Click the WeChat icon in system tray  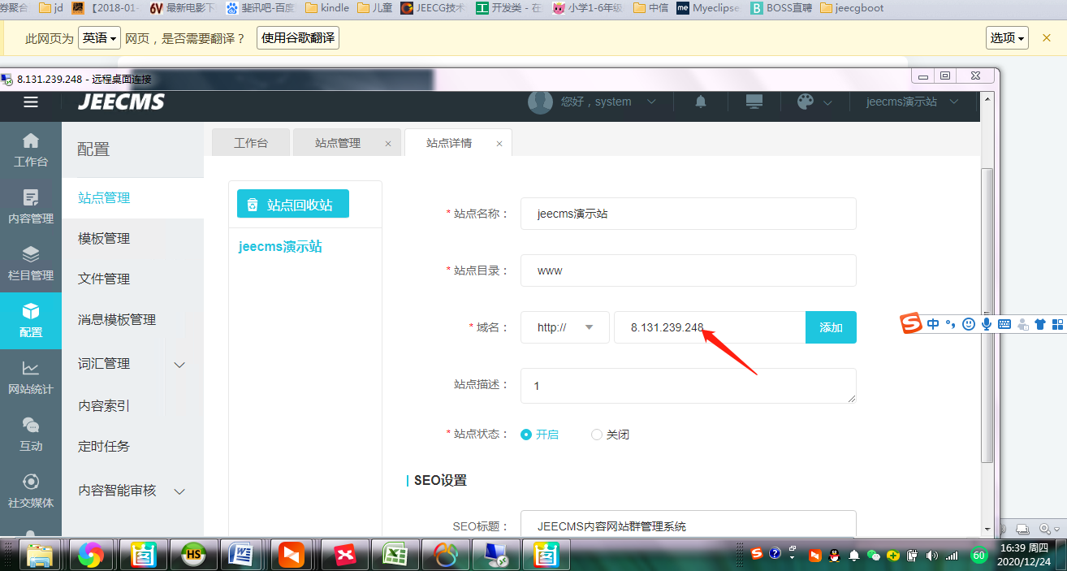(874, 556)
